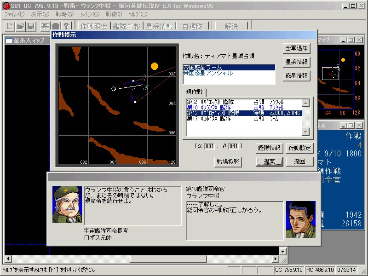Click 作戦照会 in the toolbar

94,26
